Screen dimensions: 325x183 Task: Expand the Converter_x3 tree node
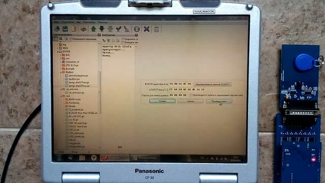pos(61,62)
